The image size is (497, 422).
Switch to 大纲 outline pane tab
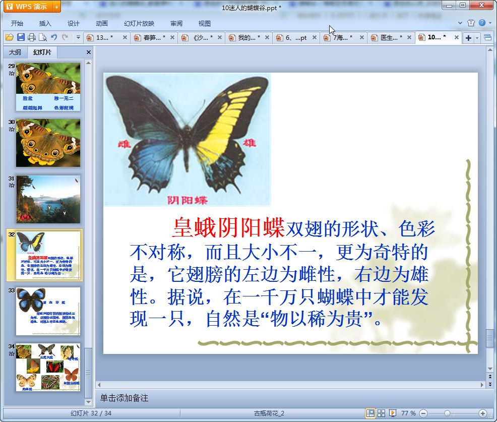[15, 52]
